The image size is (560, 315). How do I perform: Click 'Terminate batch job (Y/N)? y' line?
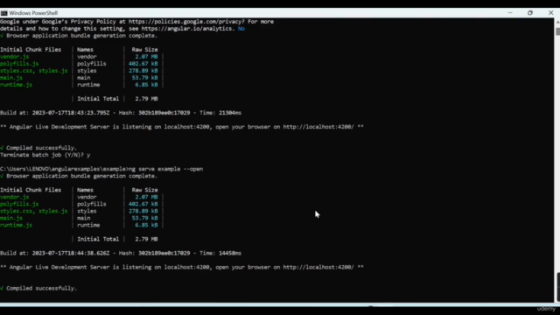[45, 155]
